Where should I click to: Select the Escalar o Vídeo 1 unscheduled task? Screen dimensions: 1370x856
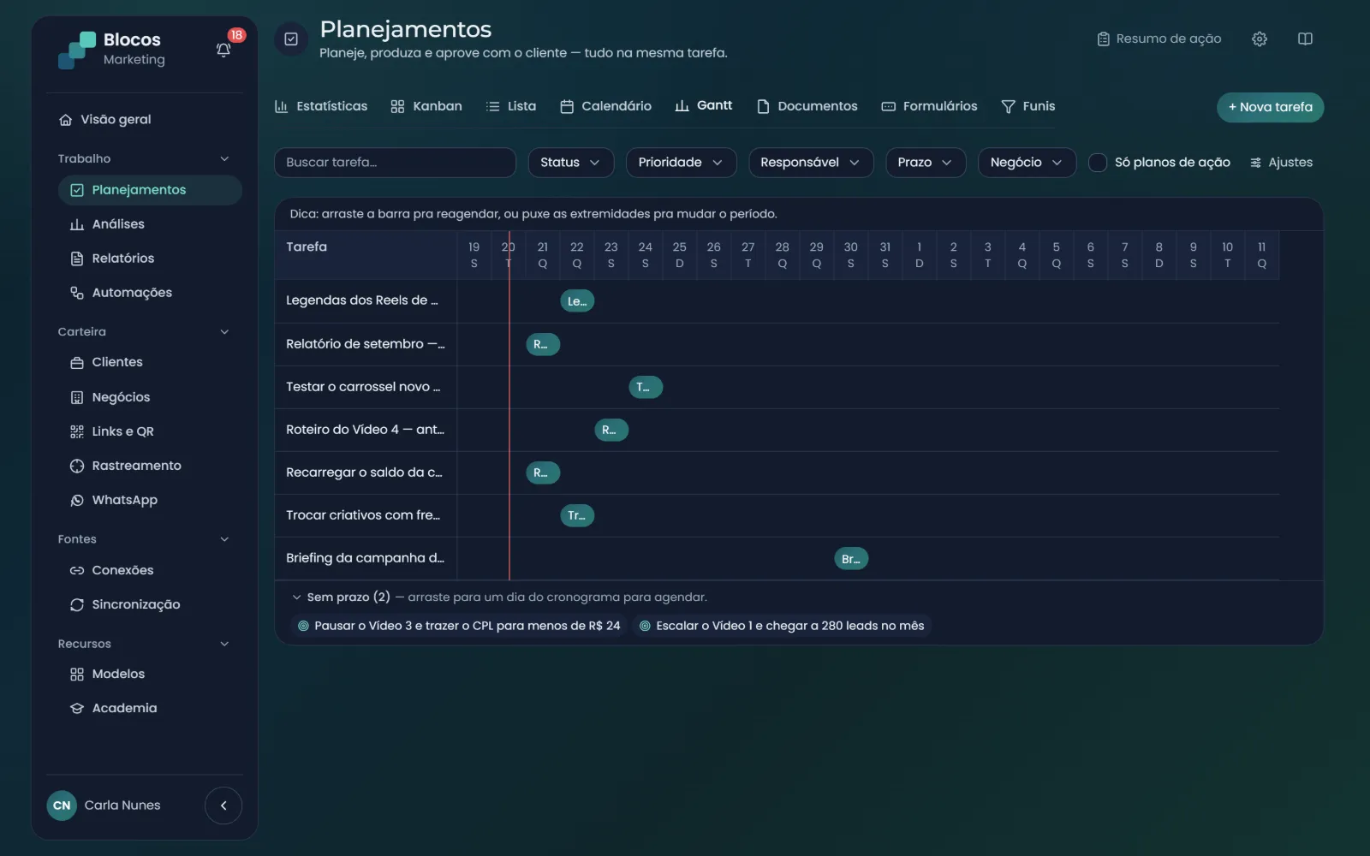point(782,626)
